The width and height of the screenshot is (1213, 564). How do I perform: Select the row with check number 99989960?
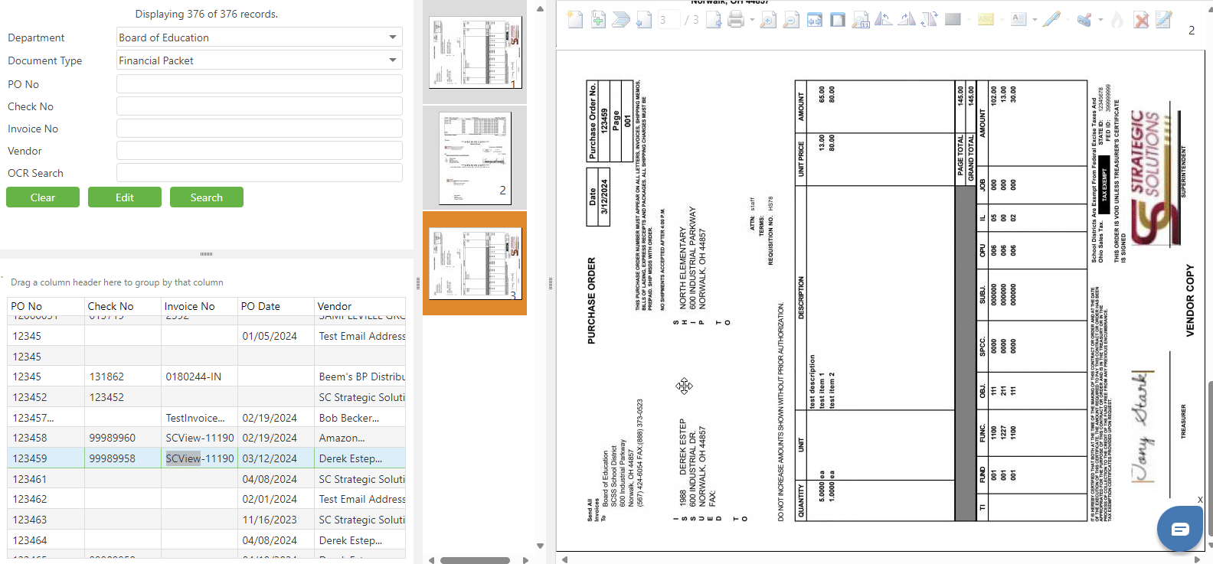(207, 438)
